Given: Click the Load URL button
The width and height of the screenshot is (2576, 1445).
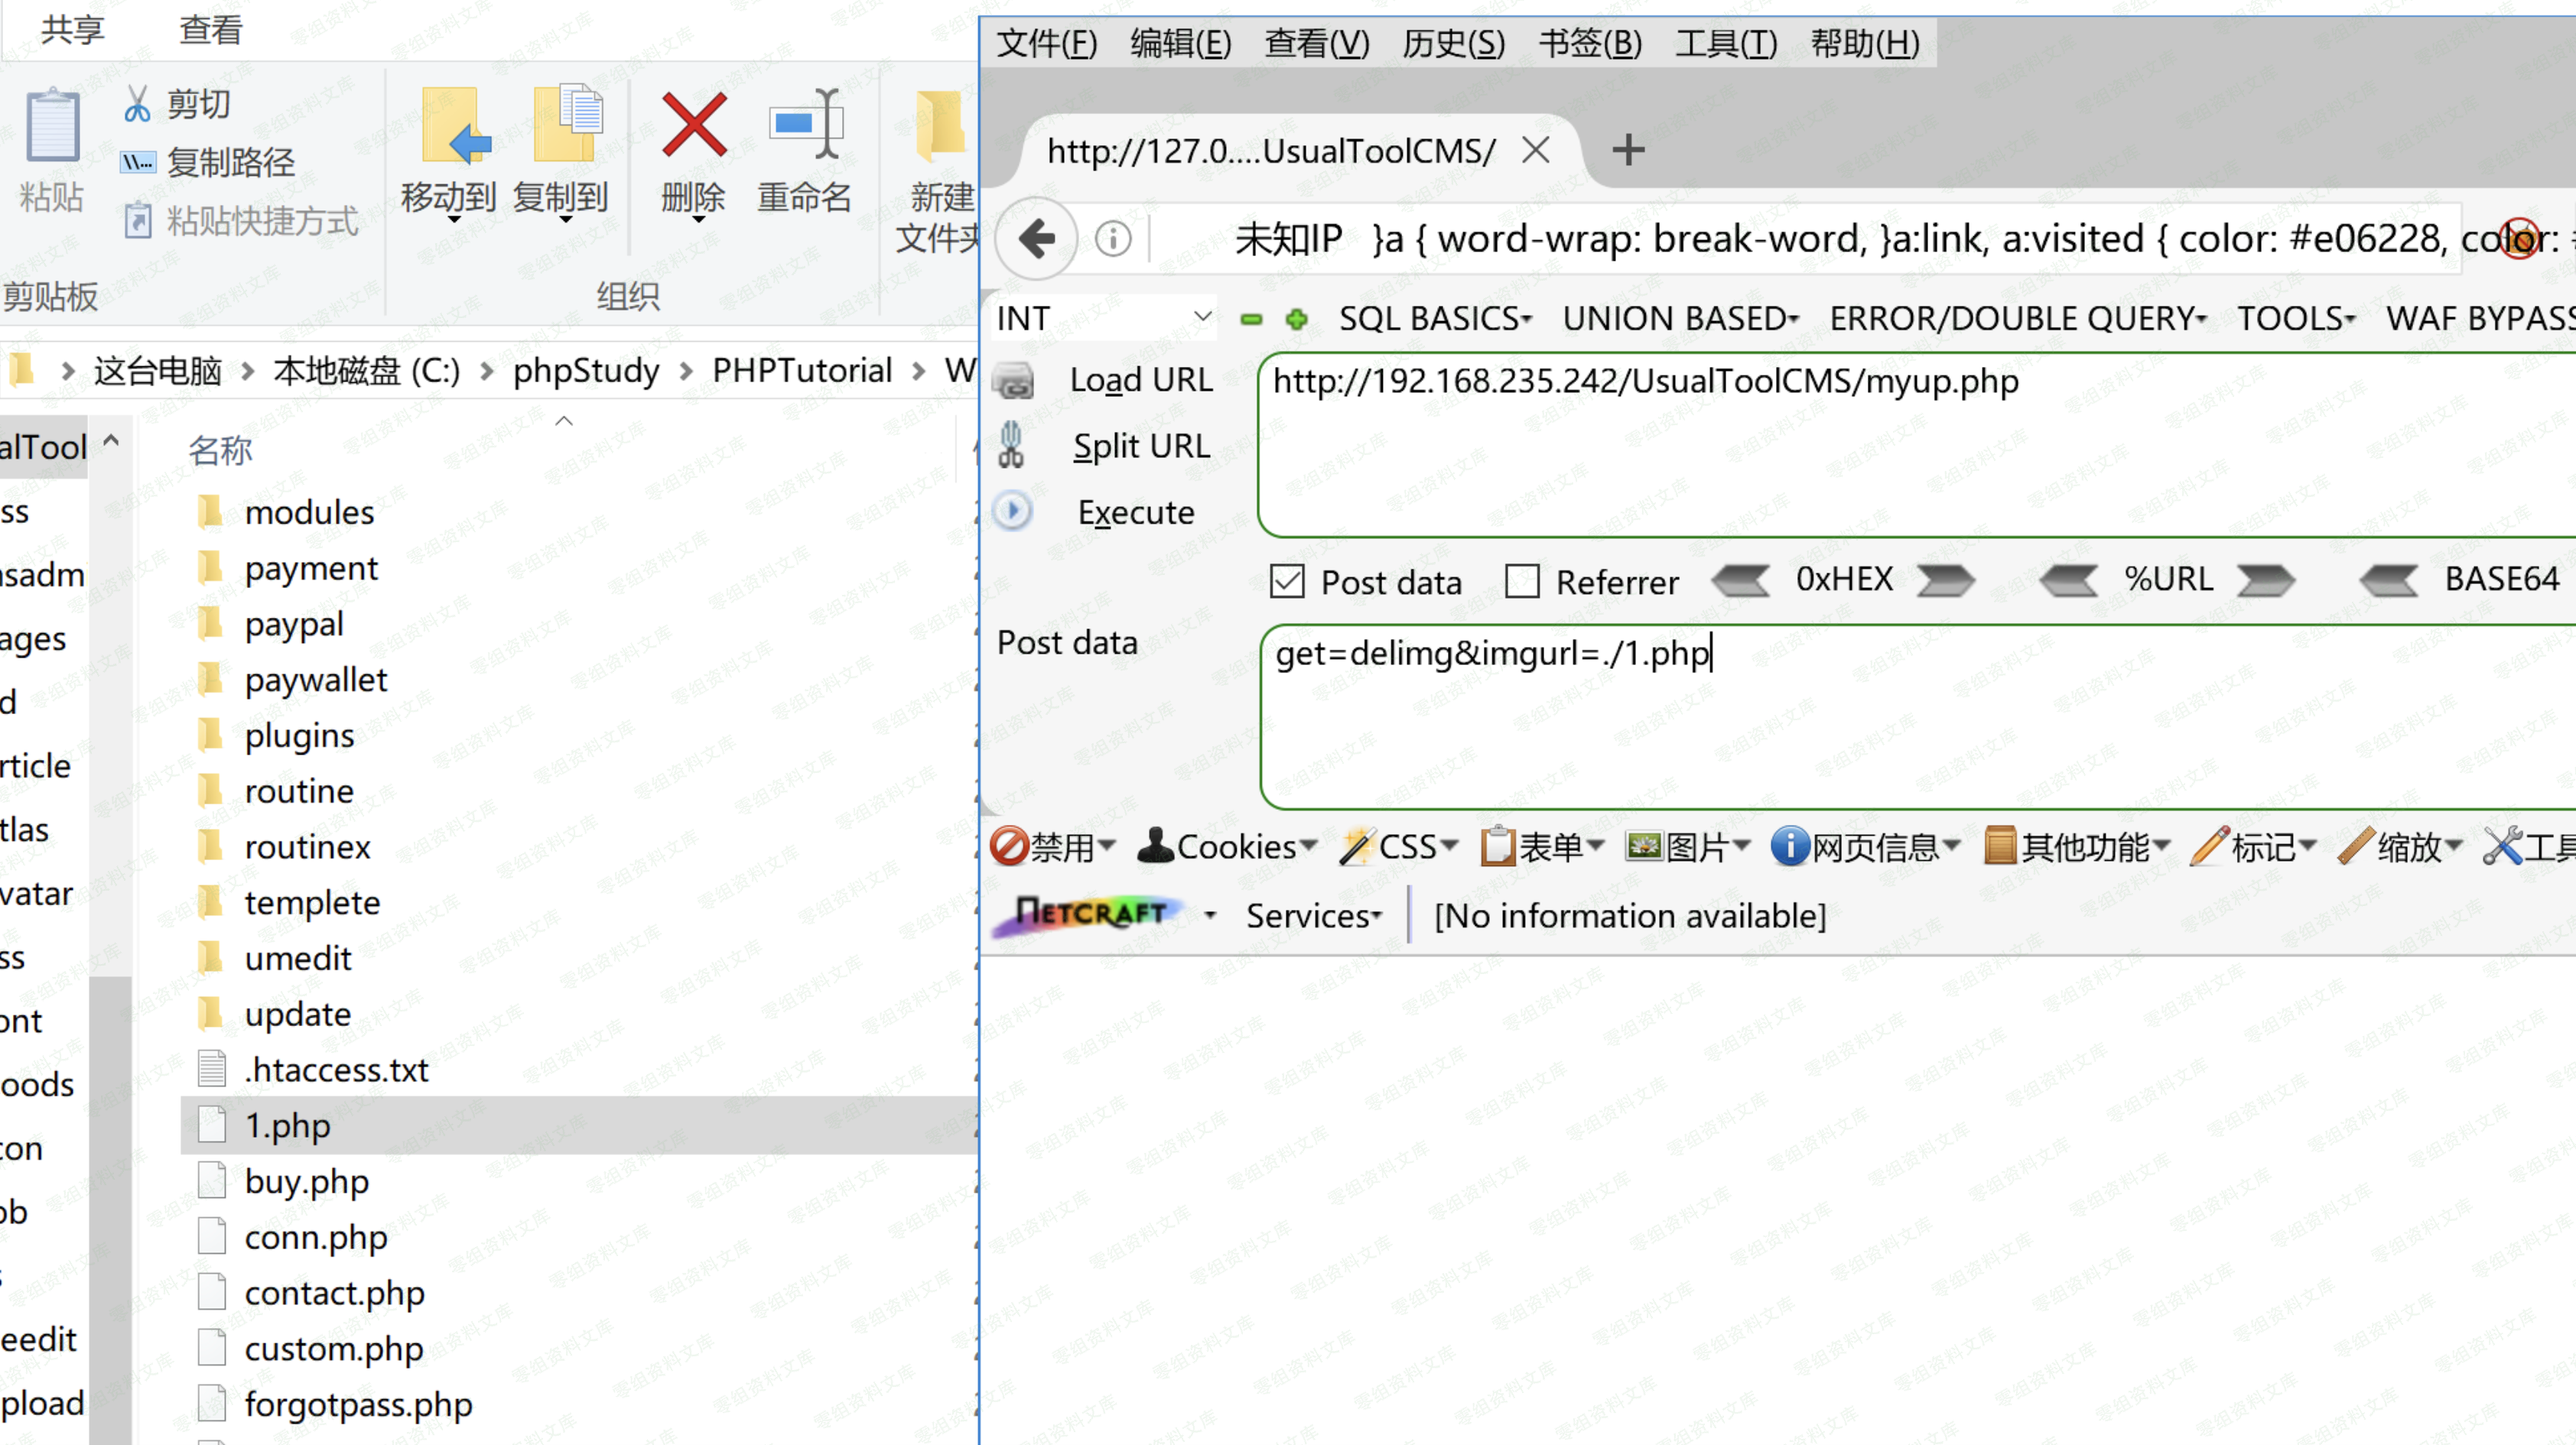Looking at the screenshot, I should click(1140, 380).
